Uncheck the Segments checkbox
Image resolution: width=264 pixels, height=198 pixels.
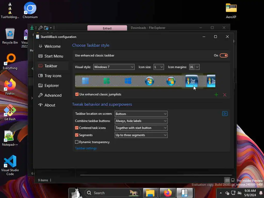tap(77, 135)
